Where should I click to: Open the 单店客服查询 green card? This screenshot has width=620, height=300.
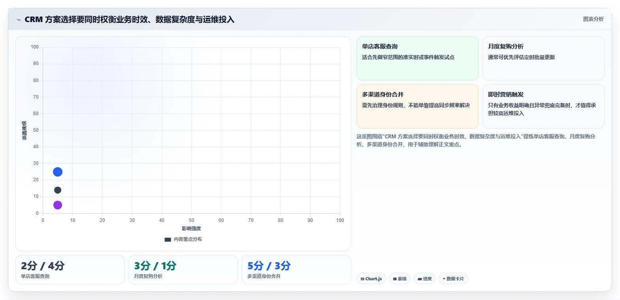point(417,58)
